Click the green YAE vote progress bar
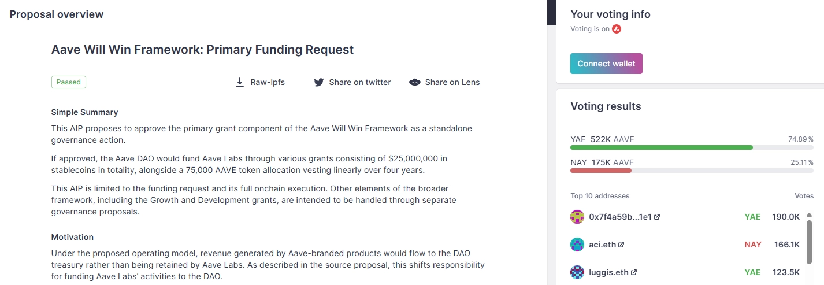The height and width of the screenshot is (285, 824). coord(661,147)
